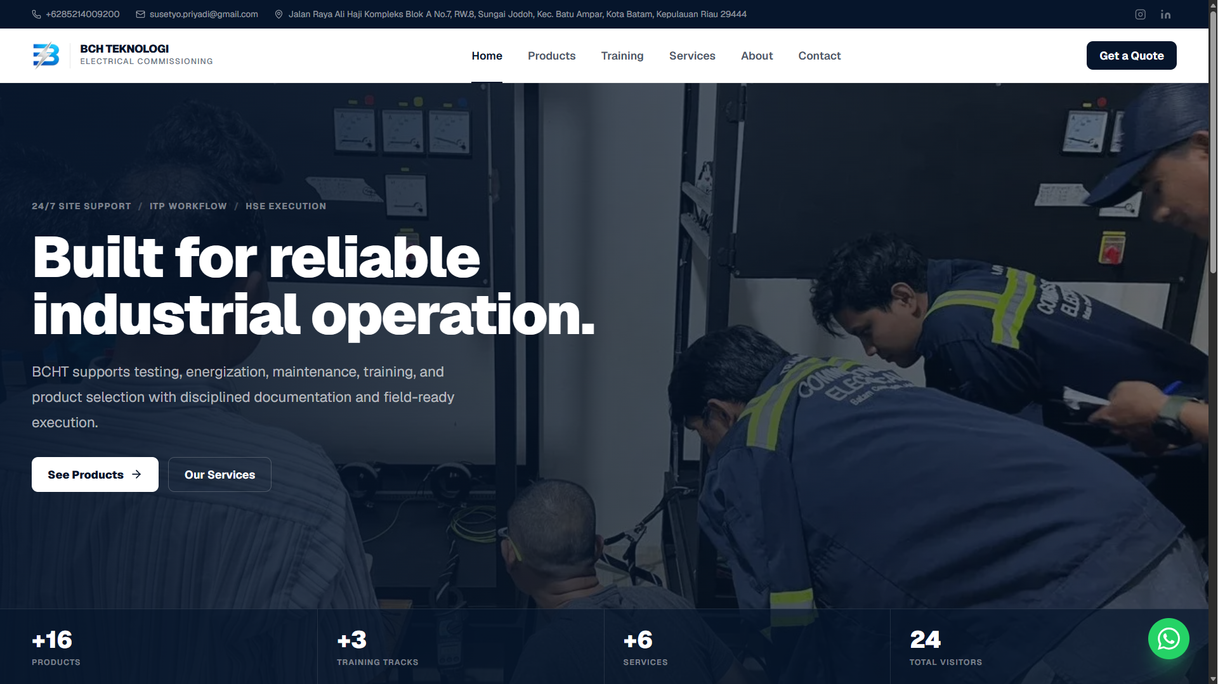The height and width of the screenshot is (684, 1218).
Task: Click the Jalan Raya Ali Haji address text
Action: pyautogui.click(x=517, y=14)
